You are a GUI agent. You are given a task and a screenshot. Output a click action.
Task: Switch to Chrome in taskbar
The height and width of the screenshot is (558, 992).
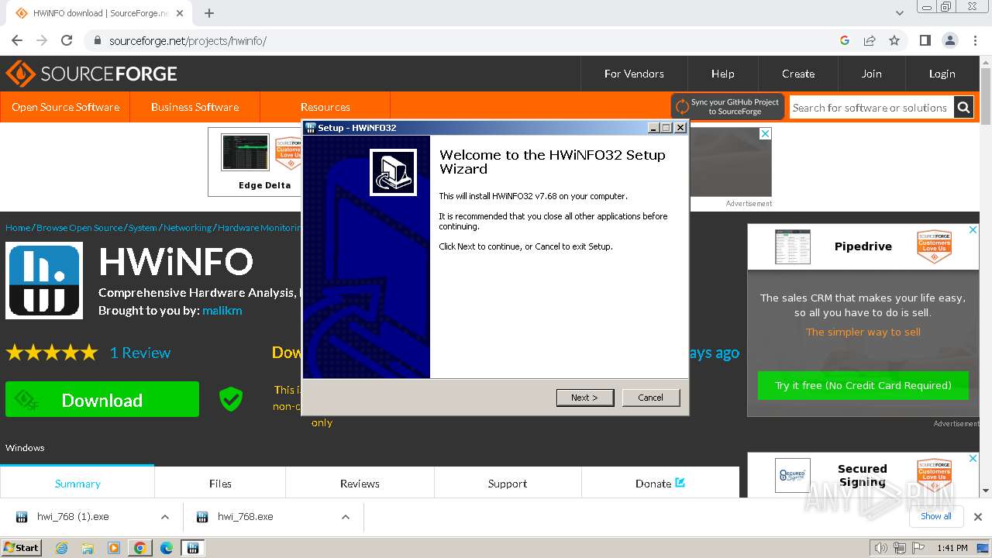[x=140, y=548]
